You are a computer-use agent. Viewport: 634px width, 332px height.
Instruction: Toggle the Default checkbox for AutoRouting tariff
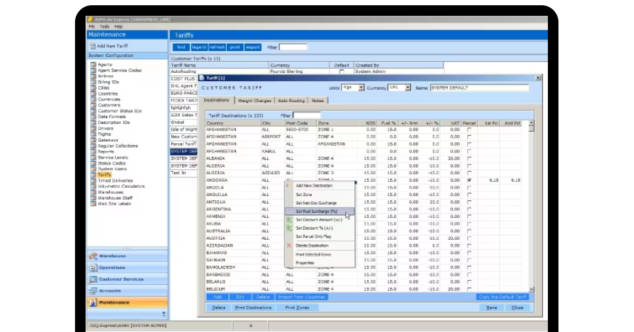(x=341, y=71)
